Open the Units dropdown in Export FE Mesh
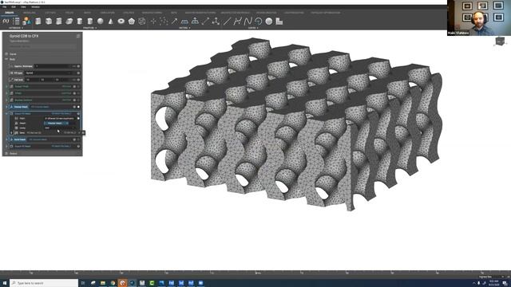The height and width of the screenshot is (287, 511). tap(60, 128)
